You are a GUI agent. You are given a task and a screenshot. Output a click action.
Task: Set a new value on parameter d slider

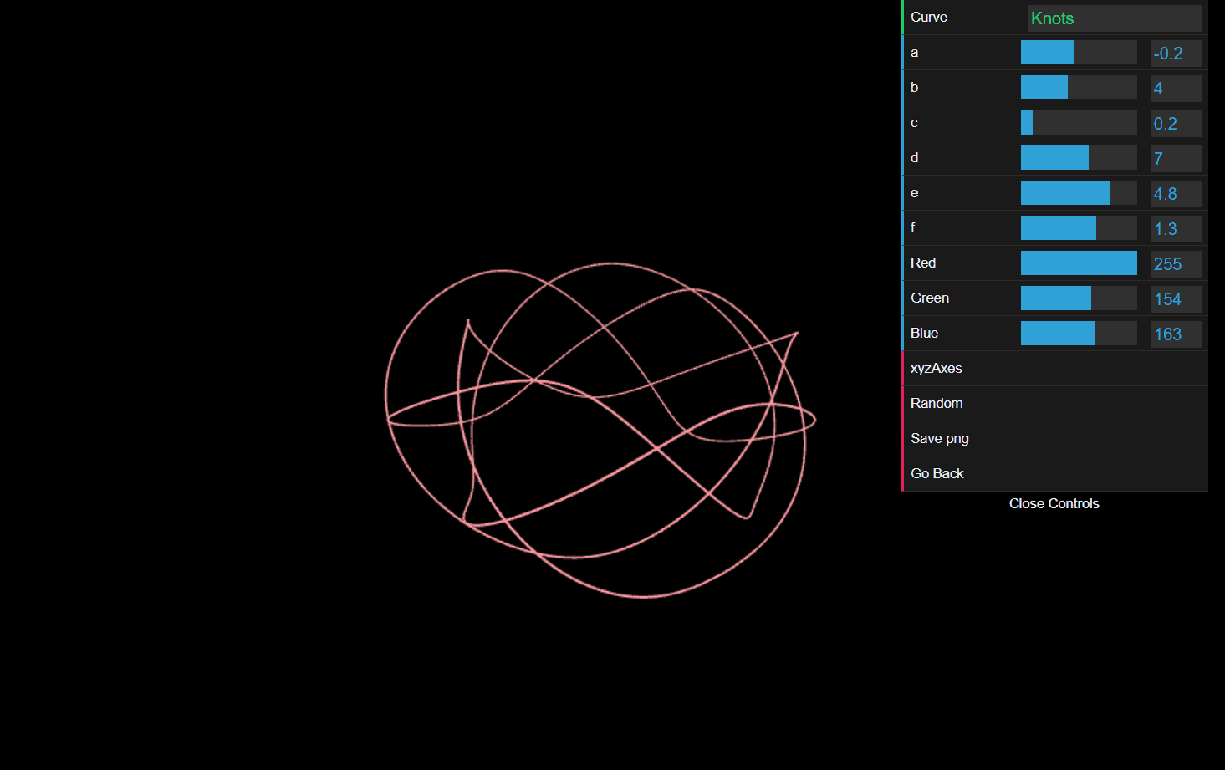click(x=1078, y=157)
